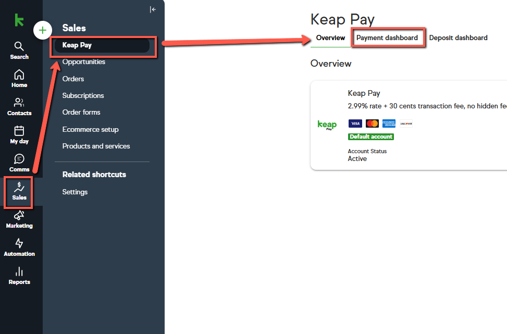Click the Overview section heading

tap(331, 64)
